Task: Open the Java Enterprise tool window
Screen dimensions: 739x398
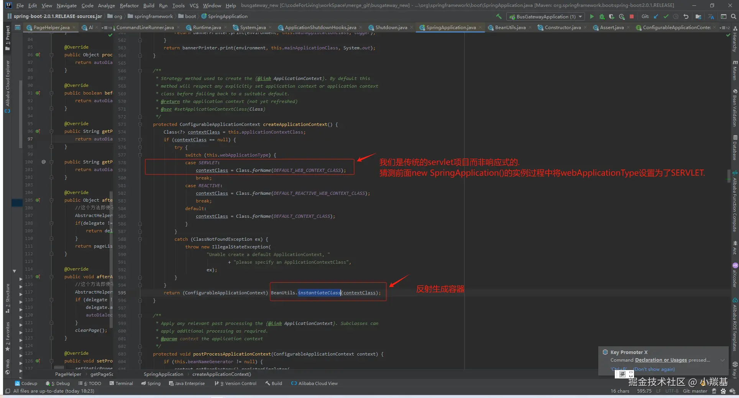Action: (x=187, y=383)
